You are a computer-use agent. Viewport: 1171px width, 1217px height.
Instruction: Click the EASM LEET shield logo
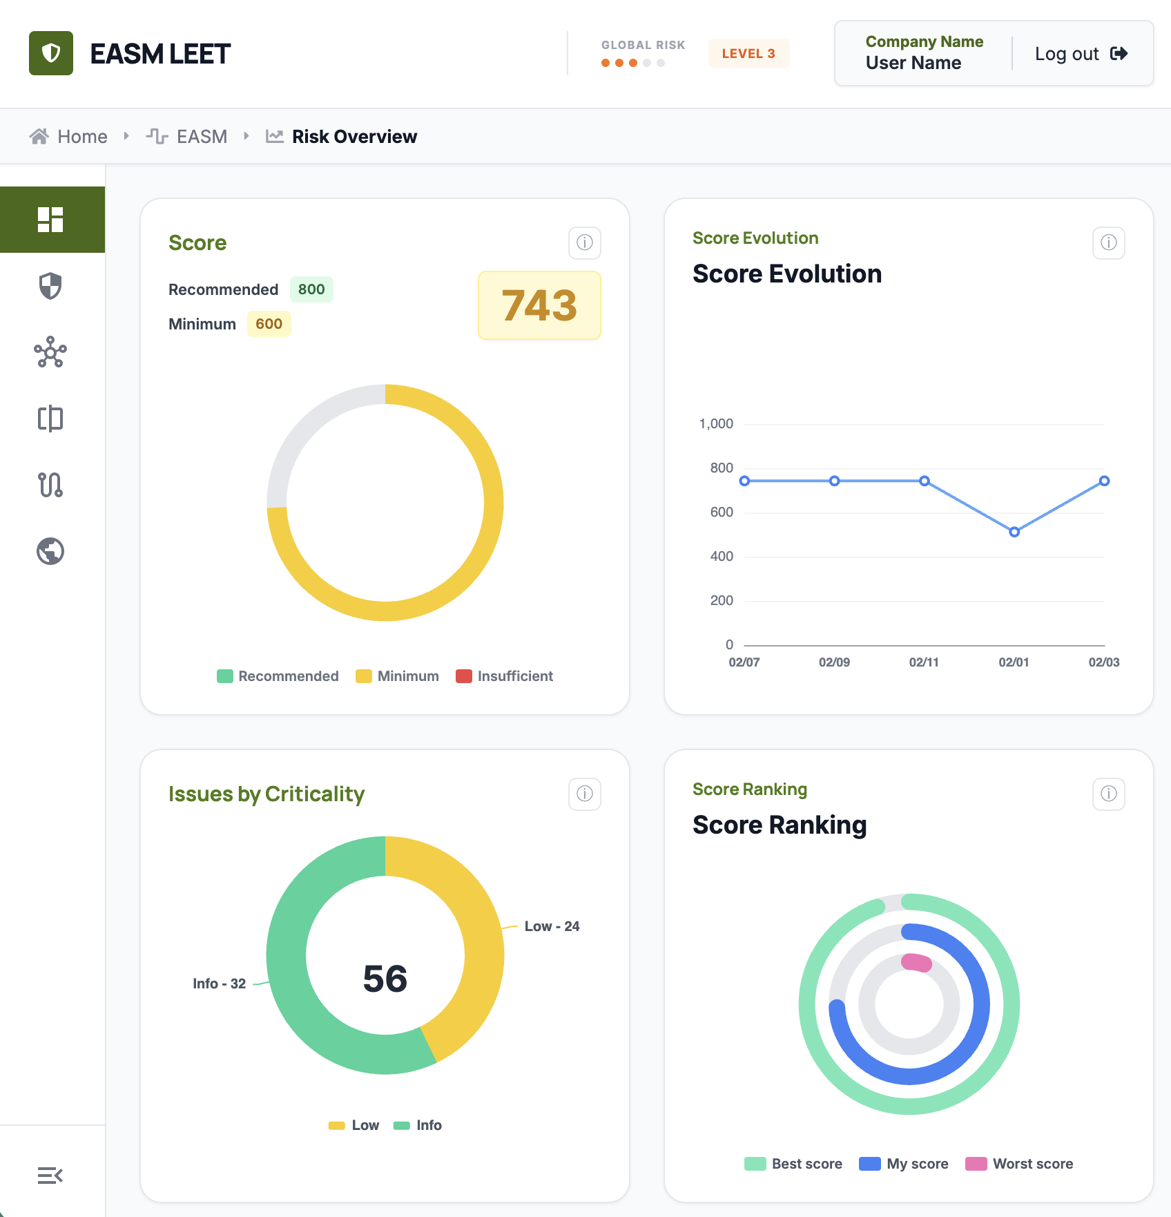[51, 53]
